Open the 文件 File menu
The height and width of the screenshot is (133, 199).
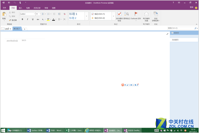(4, 8)
